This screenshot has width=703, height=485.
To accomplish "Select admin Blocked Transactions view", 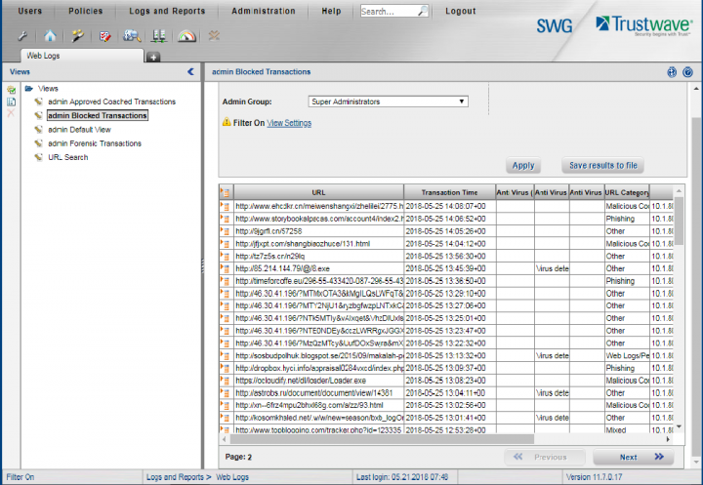I will pyautogui.click(x=98, y=116).
